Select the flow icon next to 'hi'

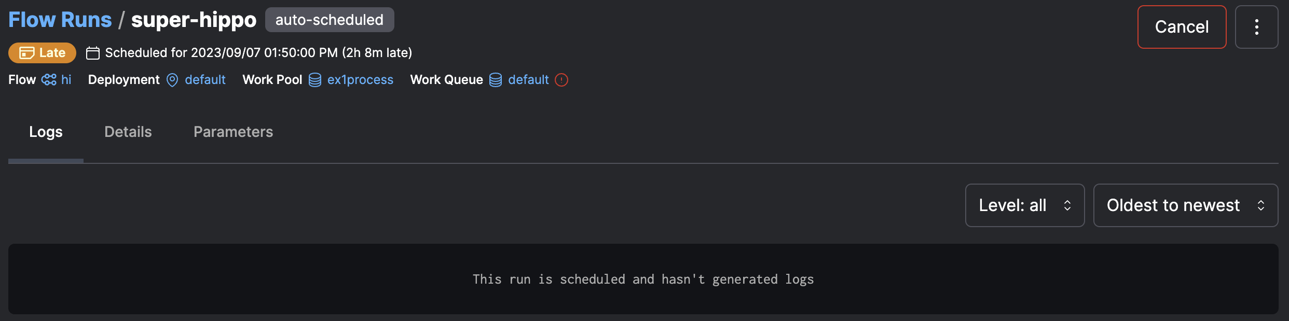coord(49,79)
